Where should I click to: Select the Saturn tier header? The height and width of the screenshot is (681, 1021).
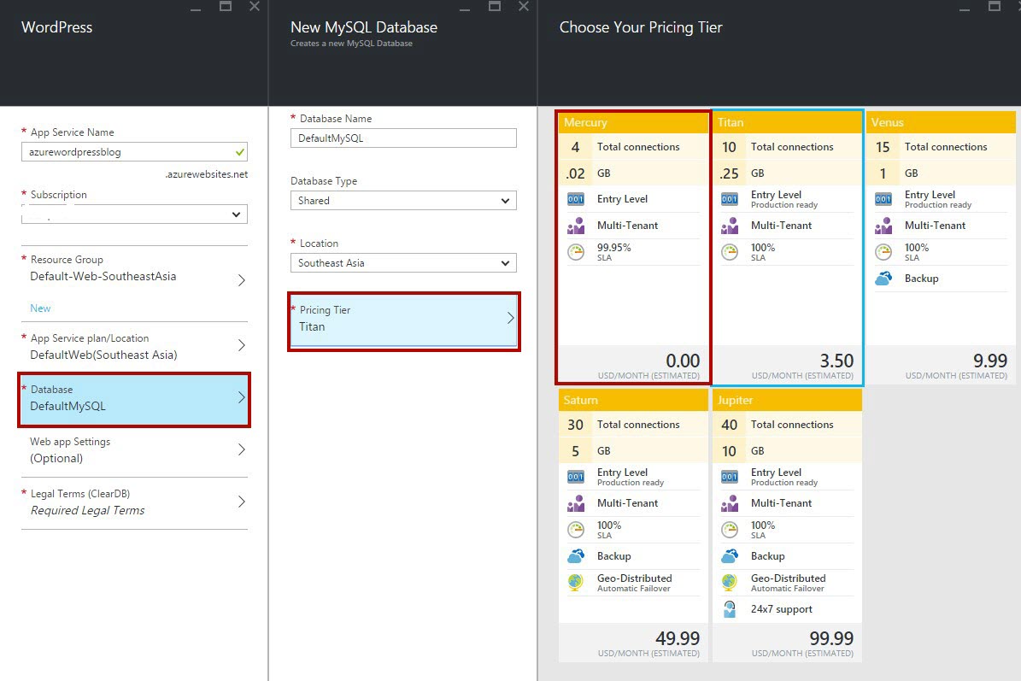633,400
